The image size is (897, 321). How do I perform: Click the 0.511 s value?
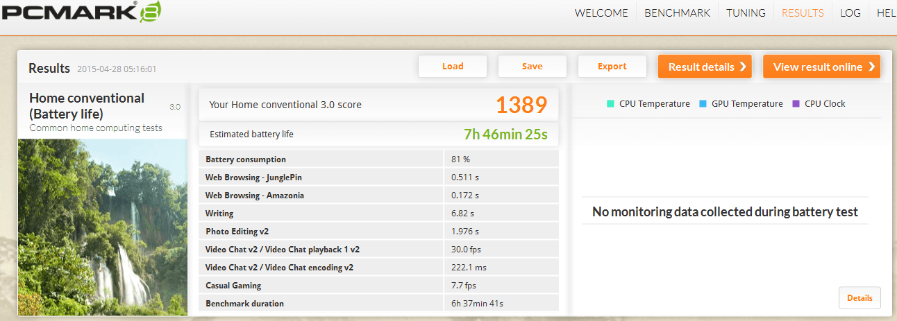click(x=465, y=177)
